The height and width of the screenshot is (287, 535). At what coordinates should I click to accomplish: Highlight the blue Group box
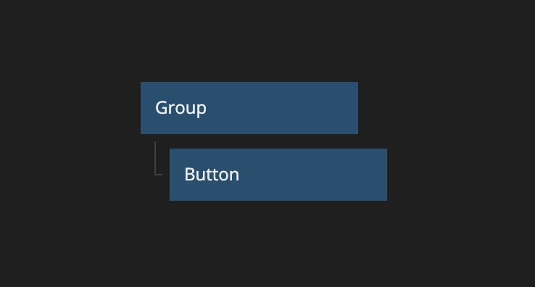point(249,108)
